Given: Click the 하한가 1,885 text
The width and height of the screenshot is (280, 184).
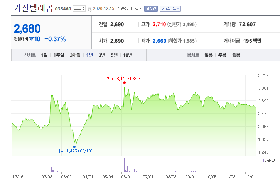Looking at the screenshot, I should (182, 41).
